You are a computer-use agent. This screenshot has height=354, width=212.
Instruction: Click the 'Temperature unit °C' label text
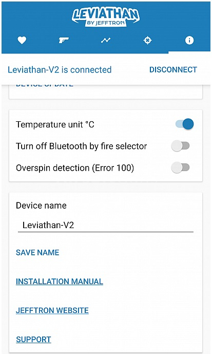click(x=55, y=124)
